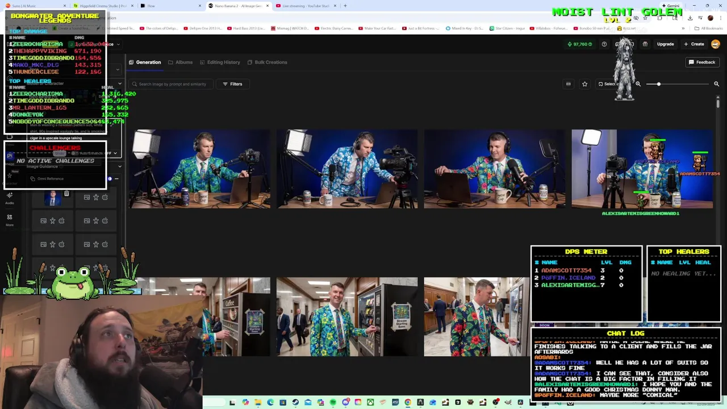
Task: Click the gallery layout icon beside favorites star
Action: click(569, 84)
